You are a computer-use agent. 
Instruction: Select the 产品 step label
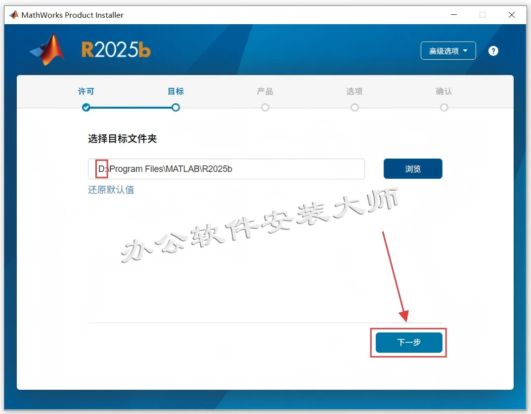265,91
